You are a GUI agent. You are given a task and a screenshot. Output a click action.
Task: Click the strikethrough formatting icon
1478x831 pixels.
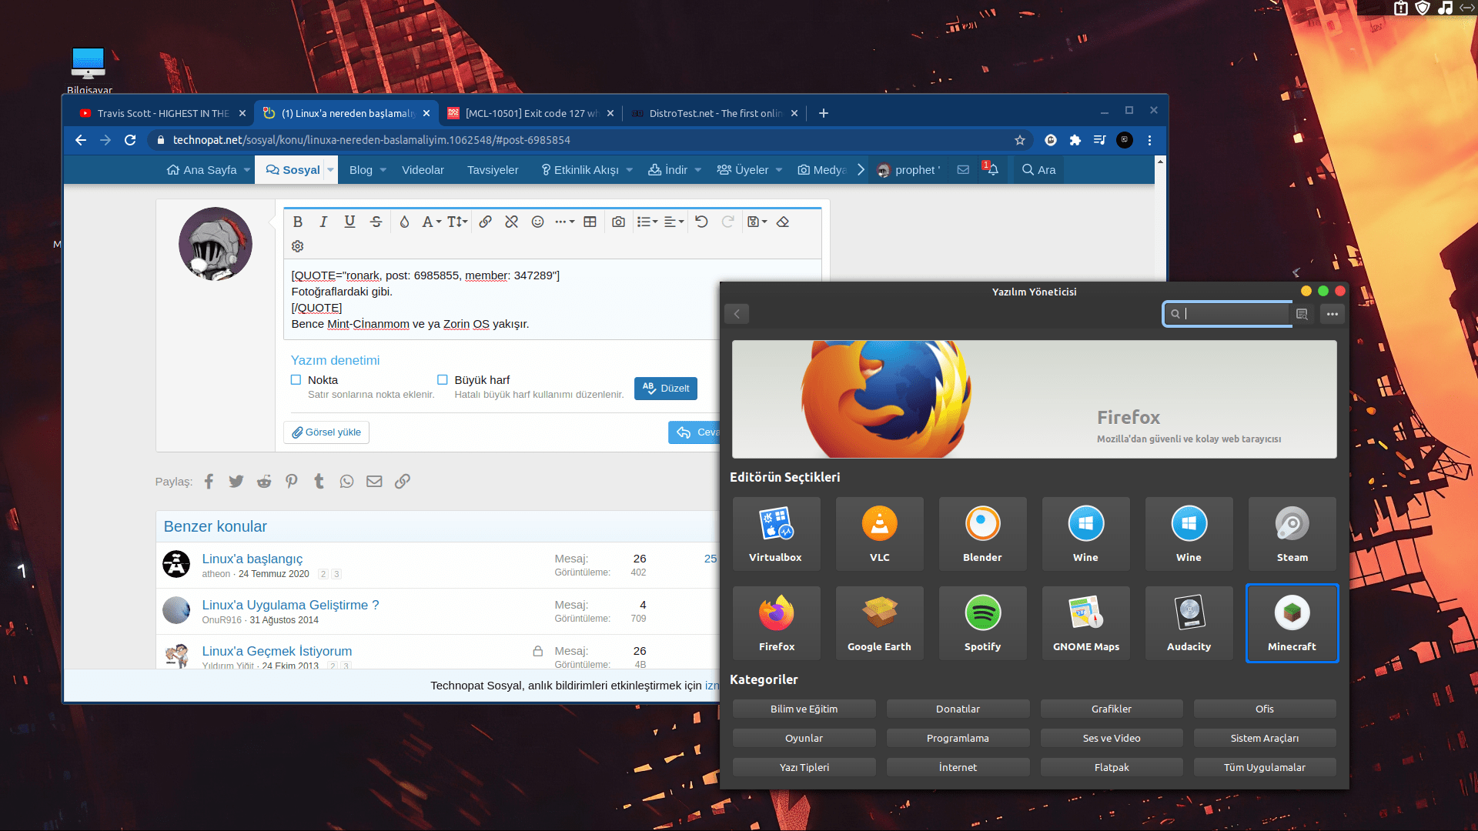376,222
